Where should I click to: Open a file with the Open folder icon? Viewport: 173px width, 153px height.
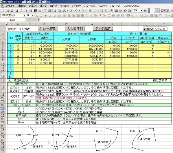point(7,11)
